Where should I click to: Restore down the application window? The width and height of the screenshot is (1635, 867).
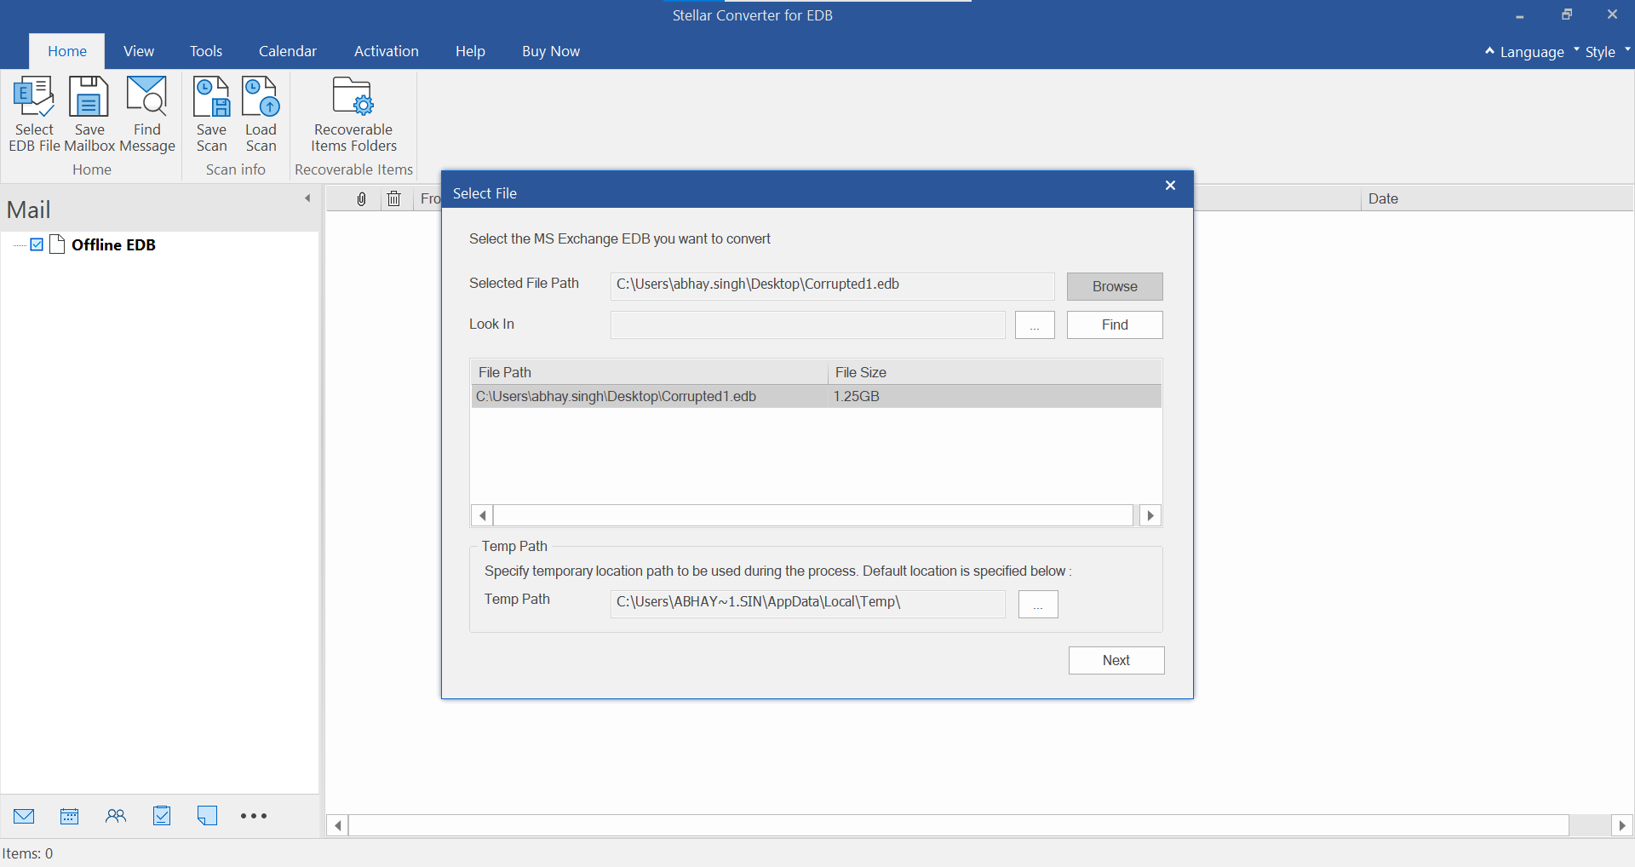tap(1566, 14)
